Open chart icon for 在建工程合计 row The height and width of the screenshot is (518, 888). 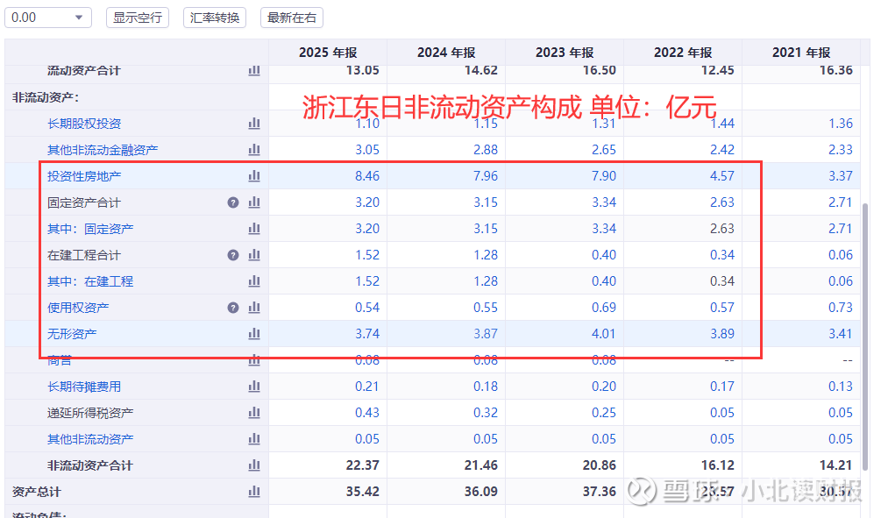(254, 255)
